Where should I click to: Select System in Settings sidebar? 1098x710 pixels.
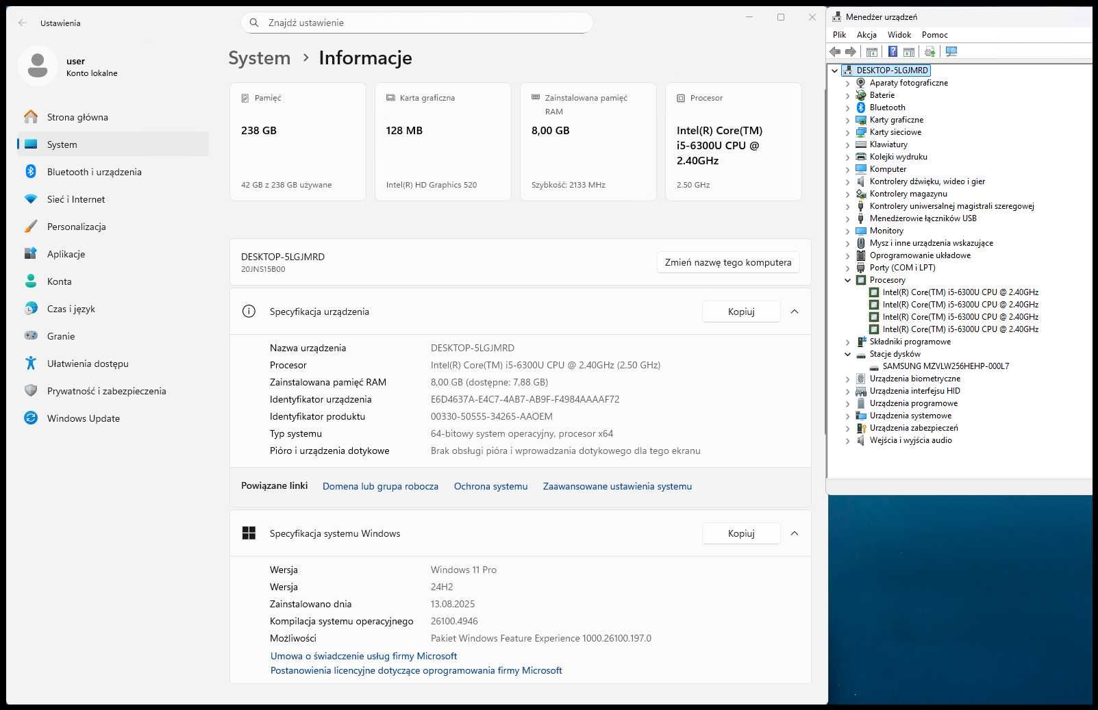(113, 144)
